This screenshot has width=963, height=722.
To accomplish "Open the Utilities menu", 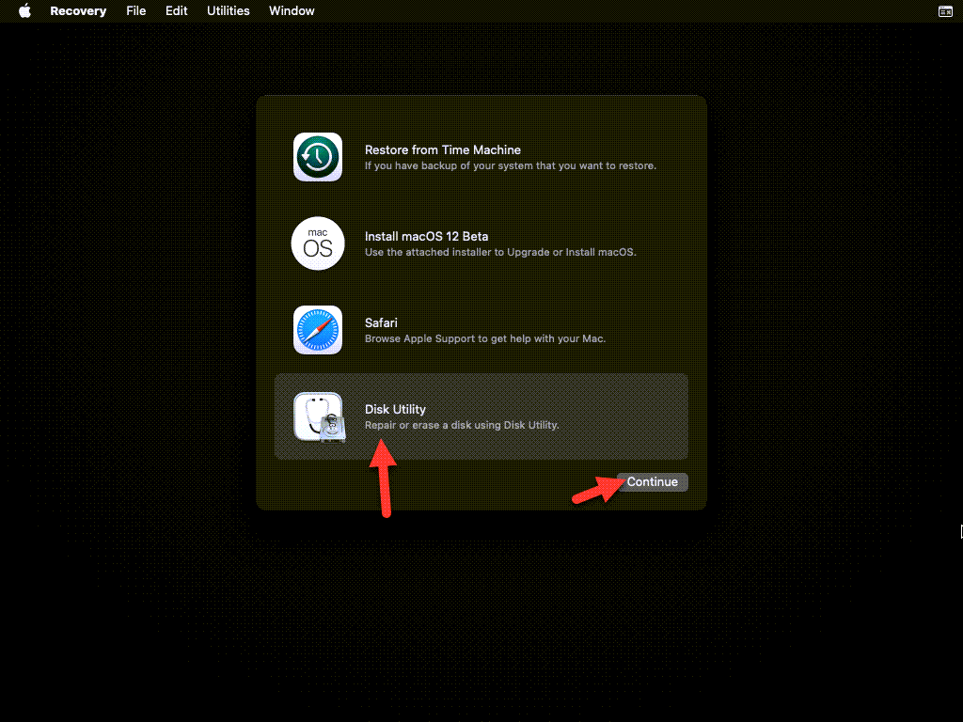I will click(x=229, y=11).
